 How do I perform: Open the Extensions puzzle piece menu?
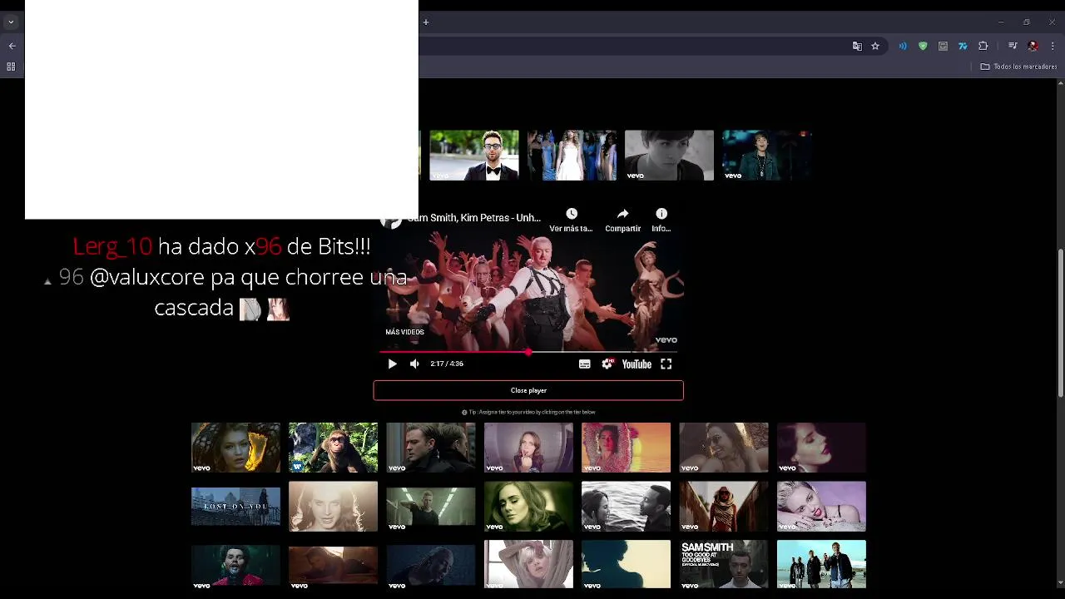[983, 47]
